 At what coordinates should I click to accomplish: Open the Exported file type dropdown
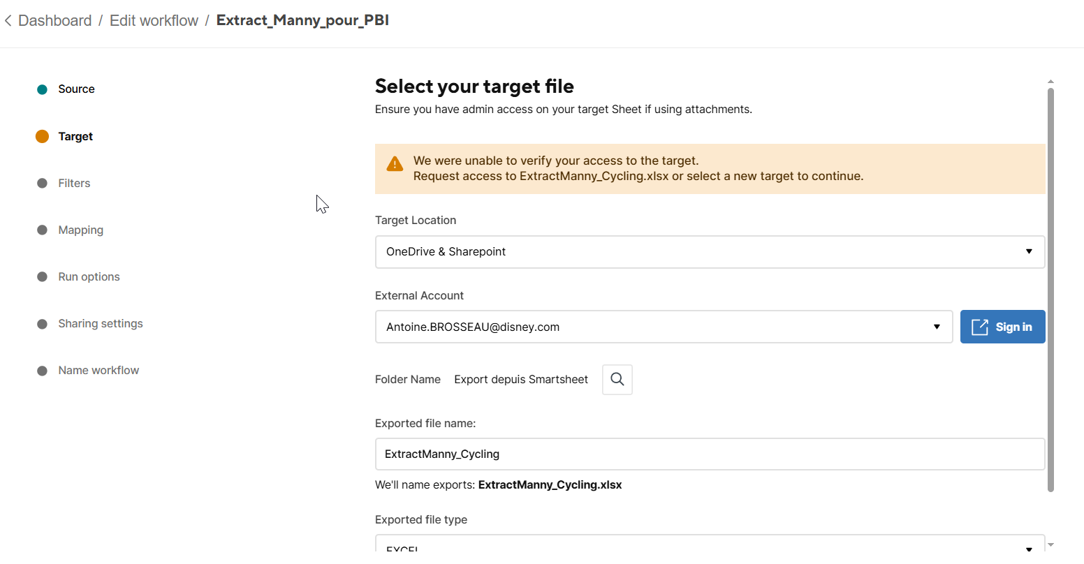pos(710,544)
